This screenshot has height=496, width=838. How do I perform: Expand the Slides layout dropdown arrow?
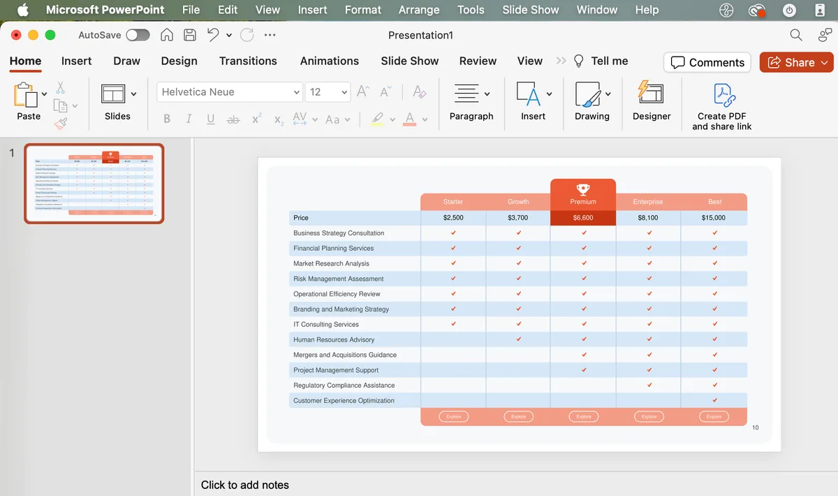tap(133, 94)
